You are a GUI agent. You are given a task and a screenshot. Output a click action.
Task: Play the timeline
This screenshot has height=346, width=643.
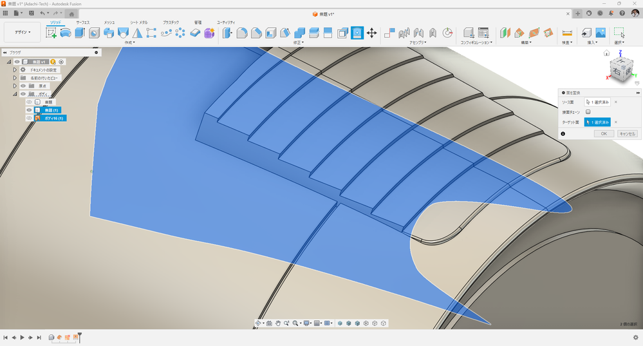click(22, 338)
